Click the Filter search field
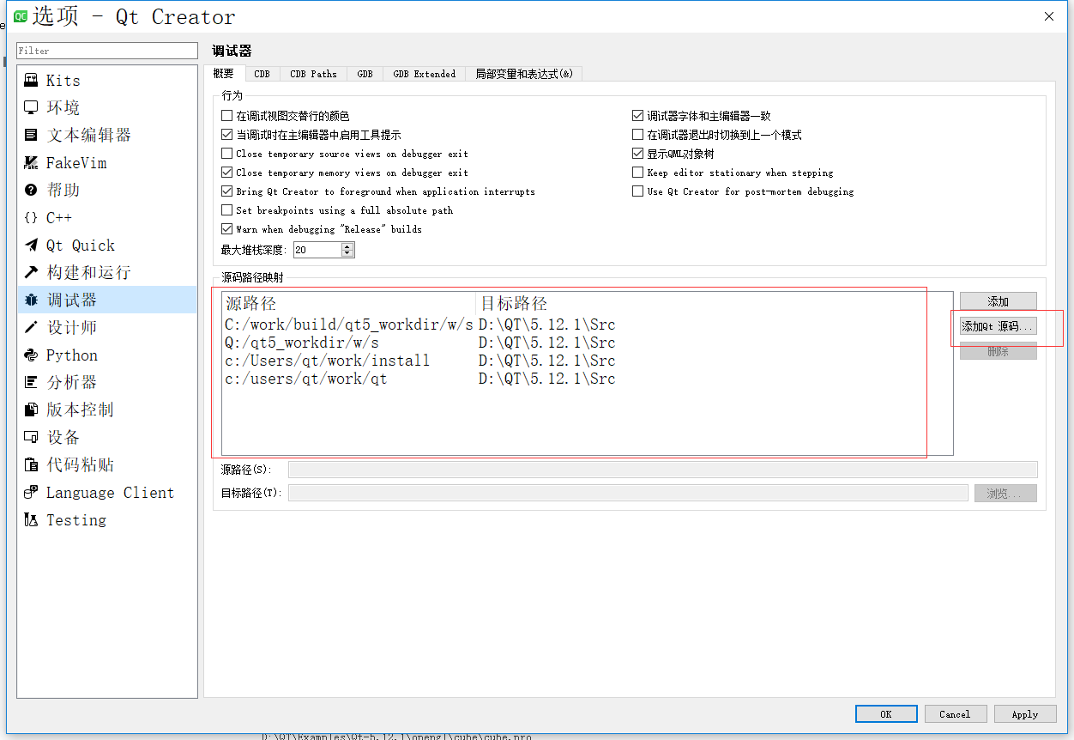The height and width of the screenshot is (740, 1074). (107, 51)
